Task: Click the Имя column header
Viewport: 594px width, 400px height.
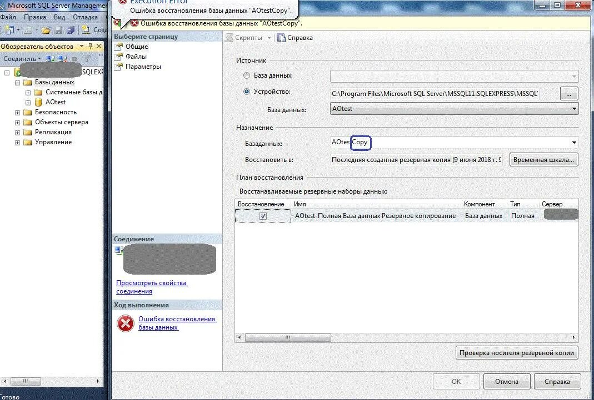Action: pyautogui.click(x=377, y=204)
